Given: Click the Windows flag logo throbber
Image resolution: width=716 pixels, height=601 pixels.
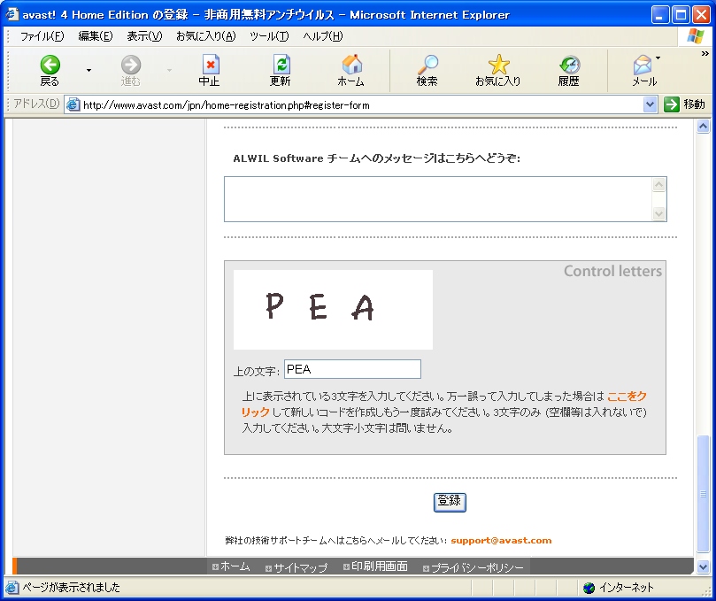Looking at the screenshot, I should point(696,36).
